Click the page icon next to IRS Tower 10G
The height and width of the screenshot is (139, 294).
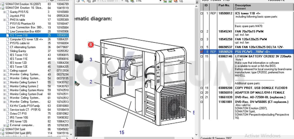point(7,117)
